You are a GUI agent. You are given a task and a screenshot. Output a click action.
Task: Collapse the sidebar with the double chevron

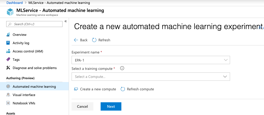[66, 21]
